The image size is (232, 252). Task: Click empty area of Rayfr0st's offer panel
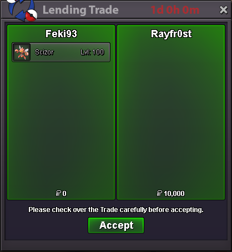click(171, 115)
